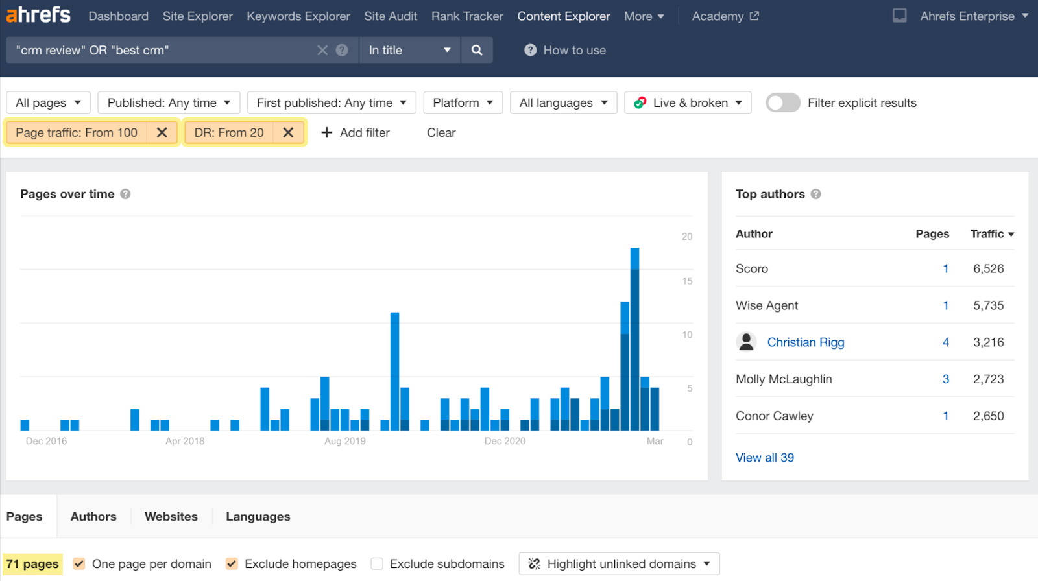Check Exclude subdomains checkbox
This screenshot has width=1038, height=581.
tap(377, 563)
